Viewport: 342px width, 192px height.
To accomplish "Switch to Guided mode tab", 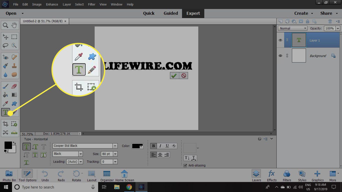I will 171,13.
